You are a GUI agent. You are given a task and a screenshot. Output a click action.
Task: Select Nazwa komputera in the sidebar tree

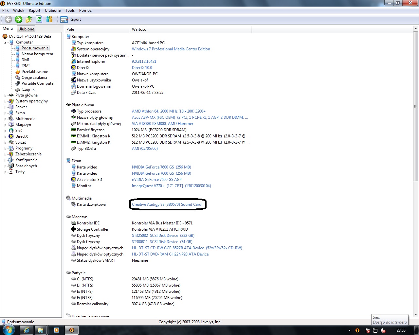coord(37,54)
